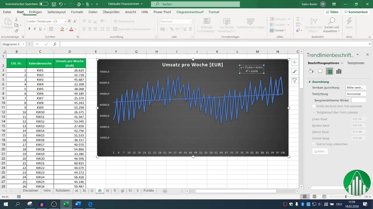Viewport: 373px width, 209px height.
Task: Click the chart title Umsatz pro Woche
Action: [192, 65]
